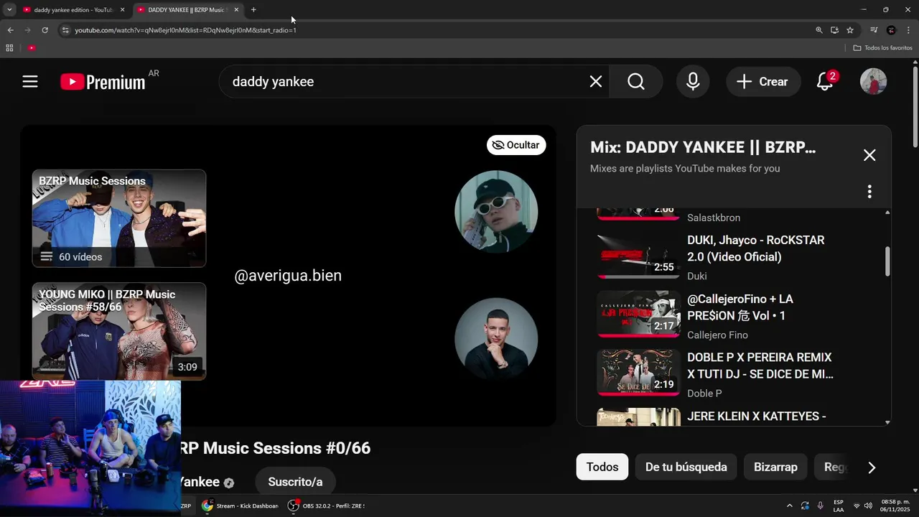Switch to OBS 32.0.2 in the taskbar

click(x=327, y=506)
